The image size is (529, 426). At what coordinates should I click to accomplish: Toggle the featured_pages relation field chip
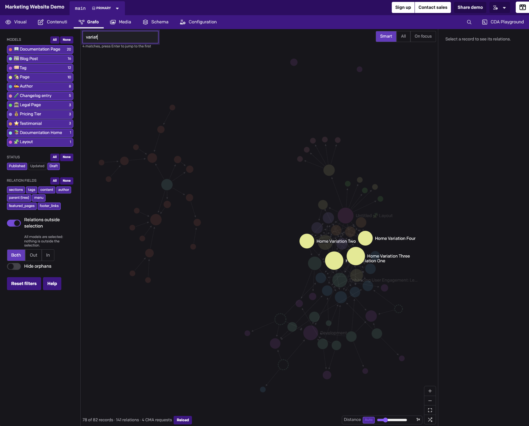[x=22, y=206]
